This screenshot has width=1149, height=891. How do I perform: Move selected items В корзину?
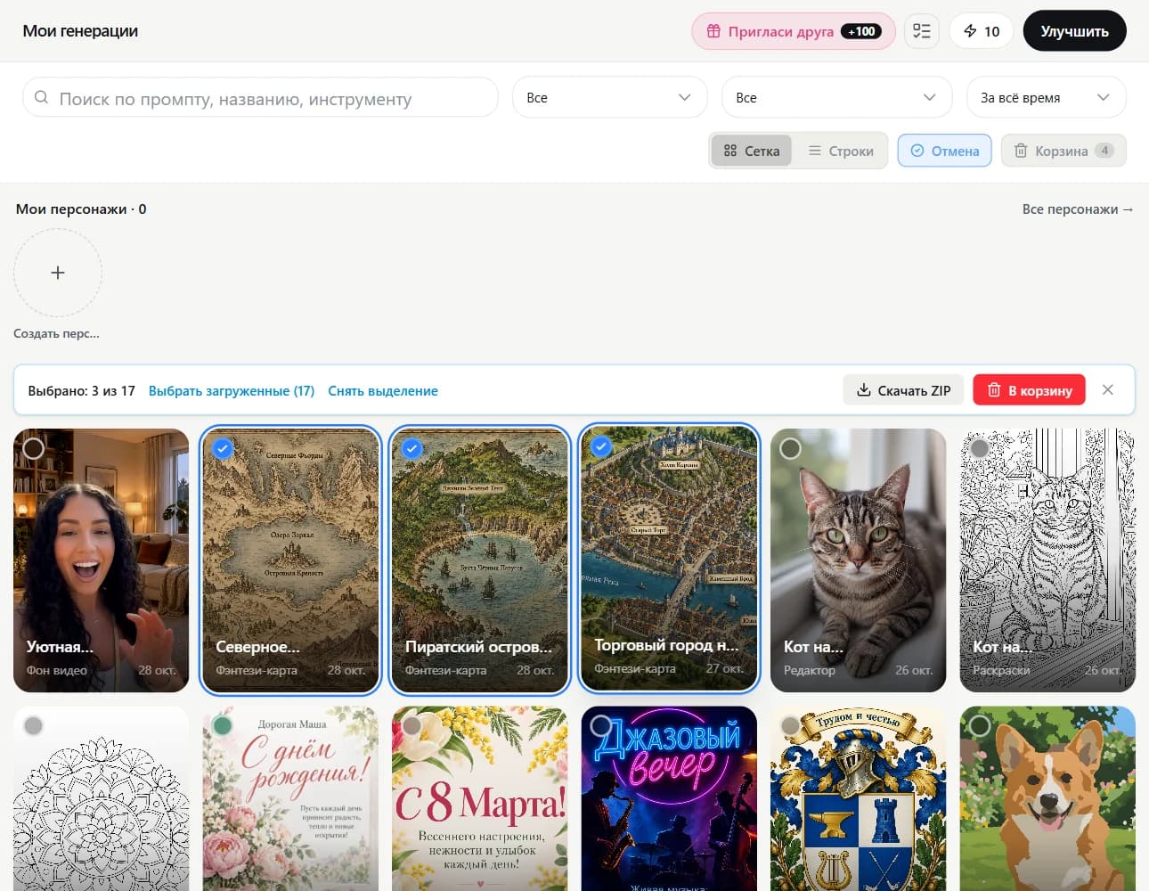[x=1029, y=390]
